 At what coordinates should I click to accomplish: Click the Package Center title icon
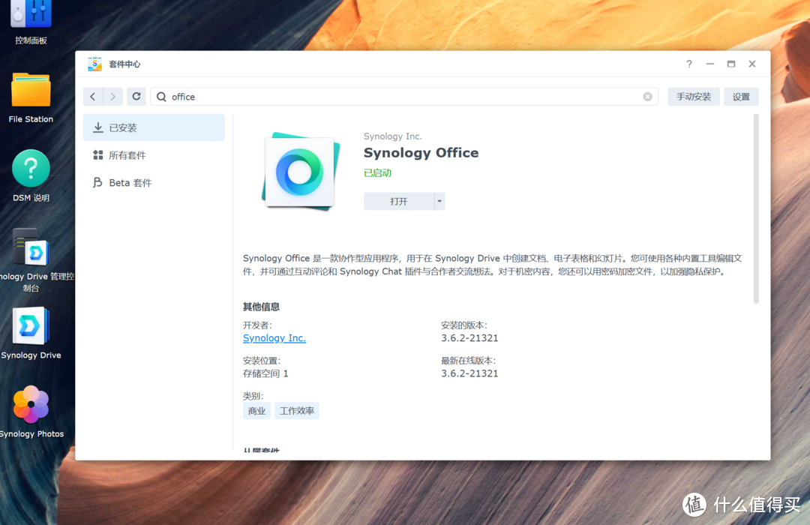[94, 64]
